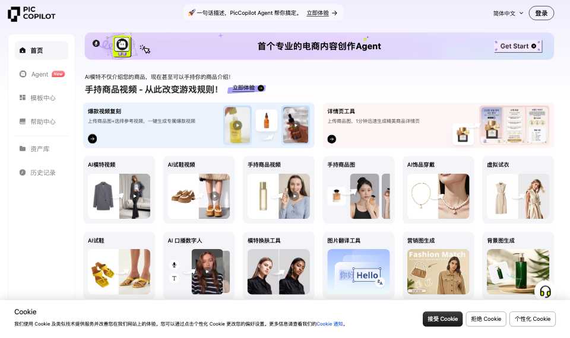The height and width of the screenshot is (338, 570).
Task: Open the 首页 home sidebar item
Action: point(42,50)
